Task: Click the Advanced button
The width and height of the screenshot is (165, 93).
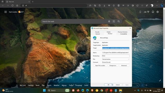Action: coord(124,66)
